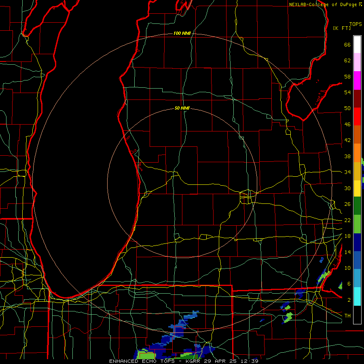Image resolution: width=364 pixels, height=364 pixels.
Task: Pick the magenta color band in the legend
Action: pyautogui.click(x=357, y=80)
